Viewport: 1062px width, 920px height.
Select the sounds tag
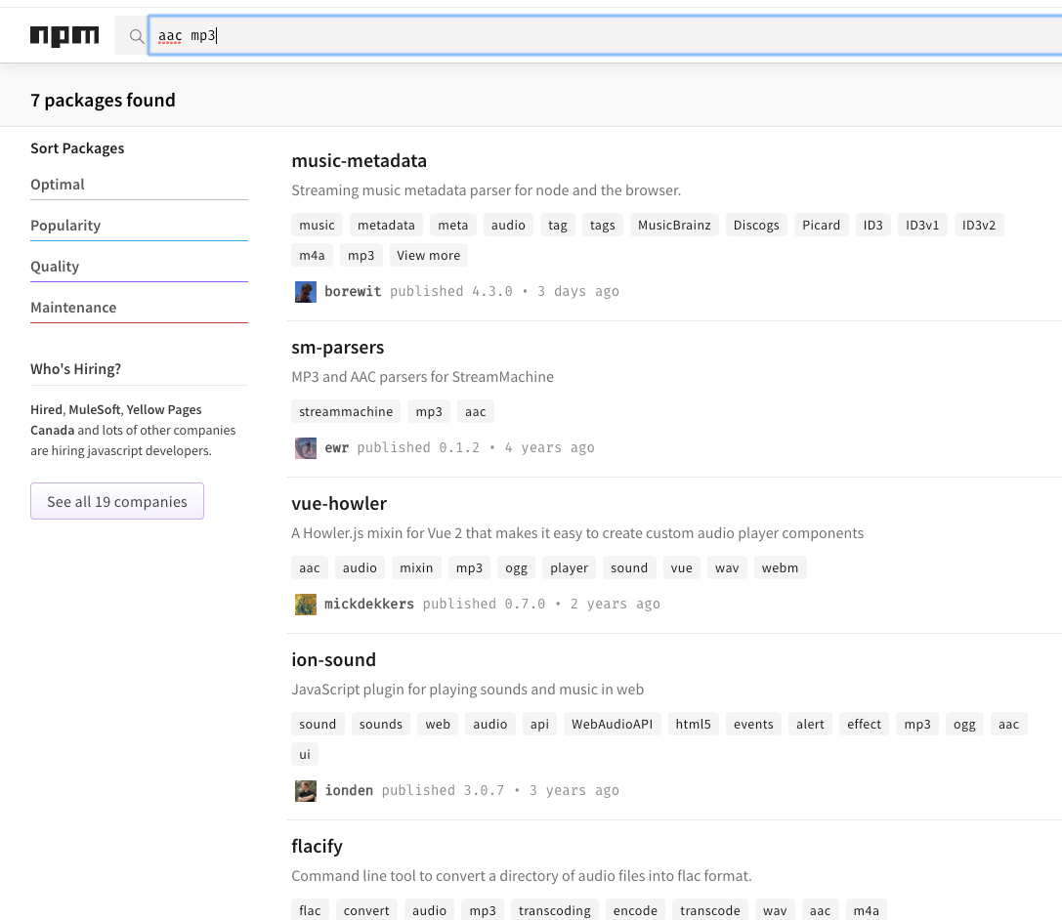(381, 725)
